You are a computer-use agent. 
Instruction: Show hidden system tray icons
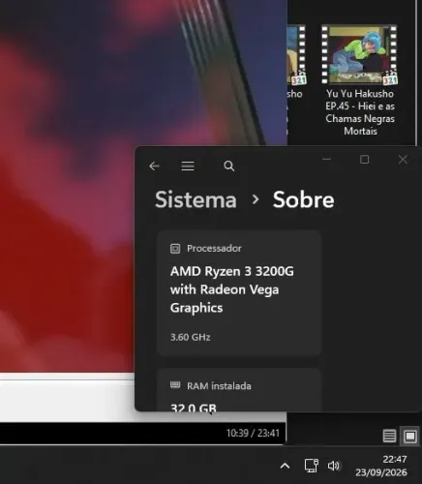coord(285,466)
